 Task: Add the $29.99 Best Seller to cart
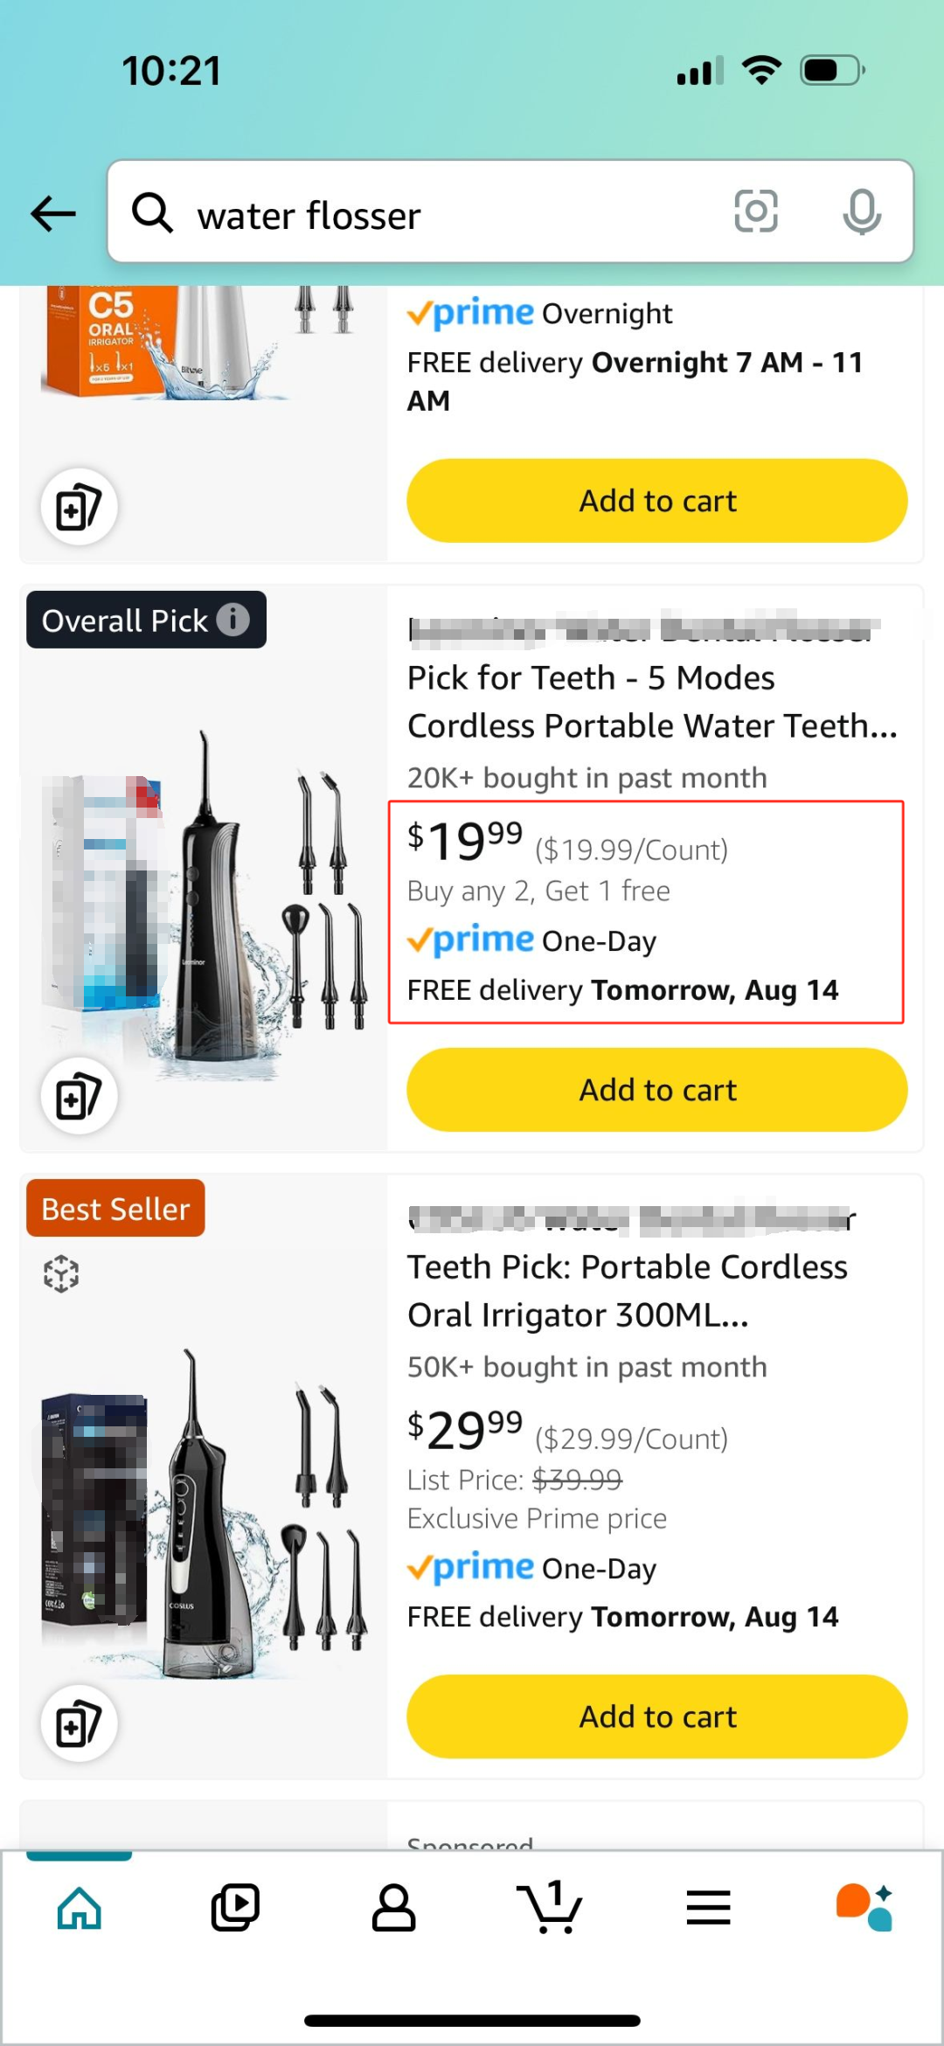(x=656, y=1717)
